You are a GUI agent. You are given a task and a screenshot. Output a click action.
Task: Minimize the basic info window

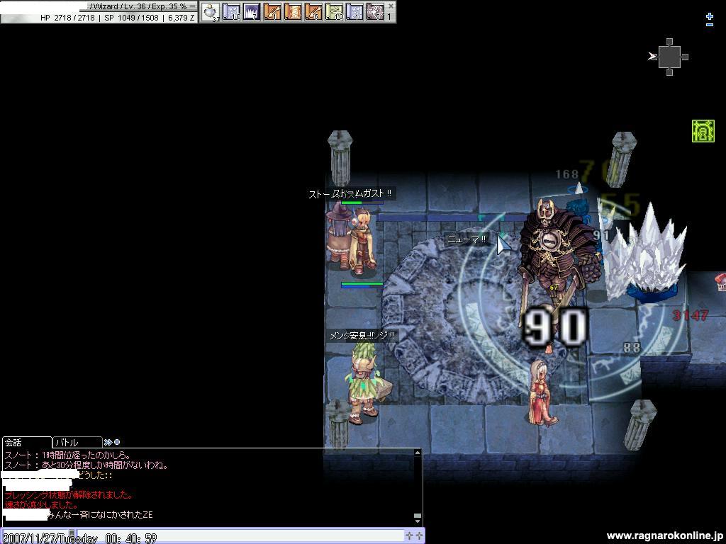click(193, 6)
